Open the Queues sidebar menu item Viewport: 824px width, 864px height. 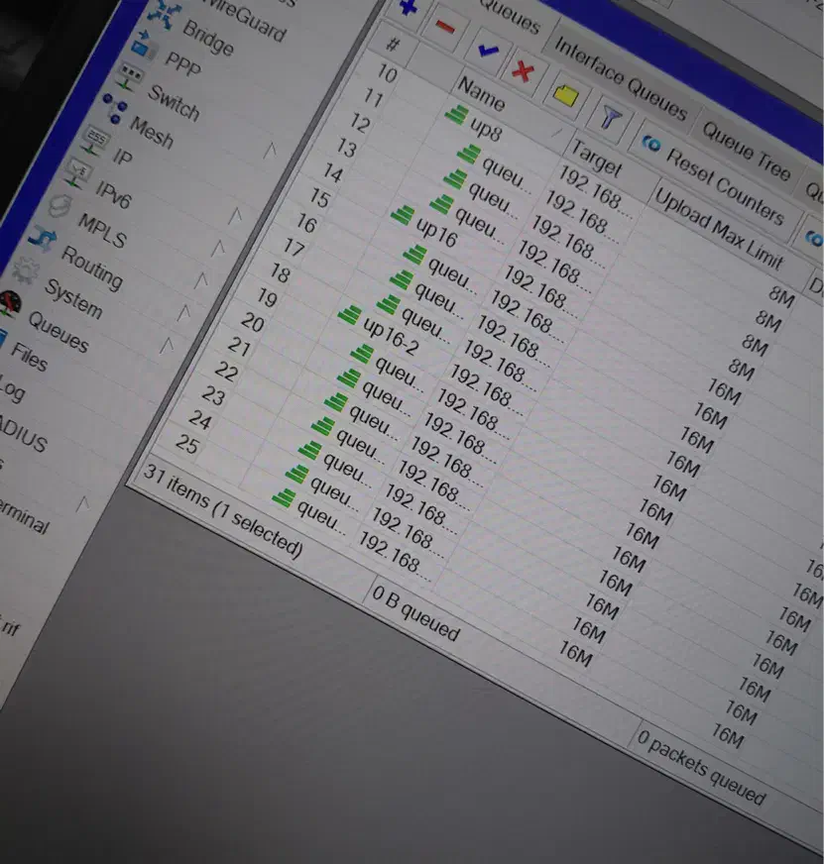59,332
